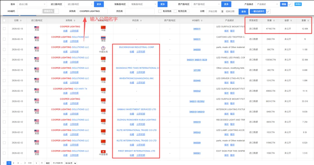Click 更多 next to 销售国/地区
The width and height of the screenshot is (314, 165).
click(163, 4)
